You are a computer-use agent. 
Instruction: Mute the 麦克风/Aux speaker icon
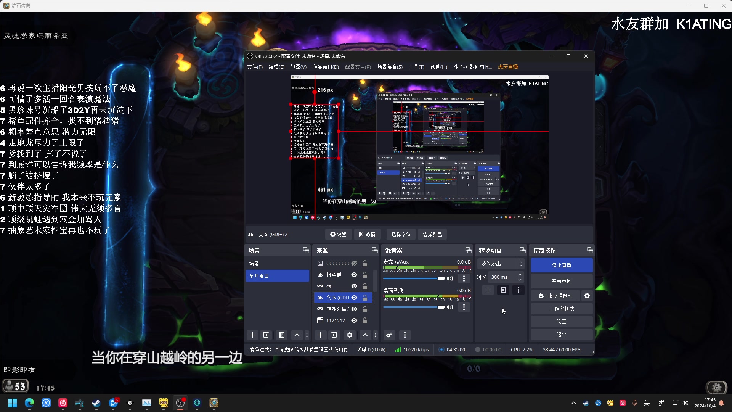(x=450, y=278)
